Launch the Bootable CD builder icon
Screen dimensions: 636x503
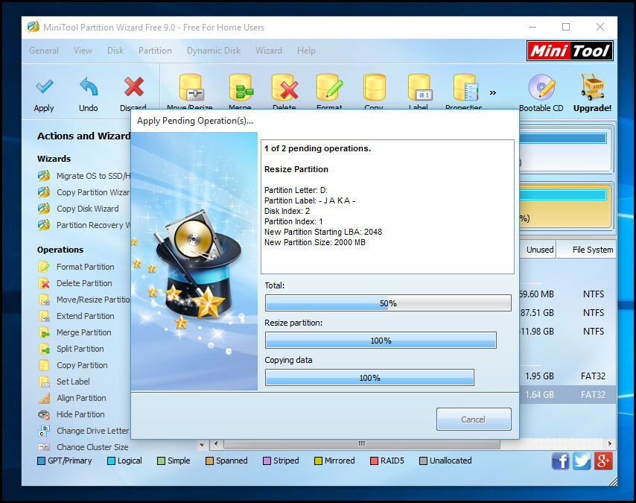coord(541,87)
